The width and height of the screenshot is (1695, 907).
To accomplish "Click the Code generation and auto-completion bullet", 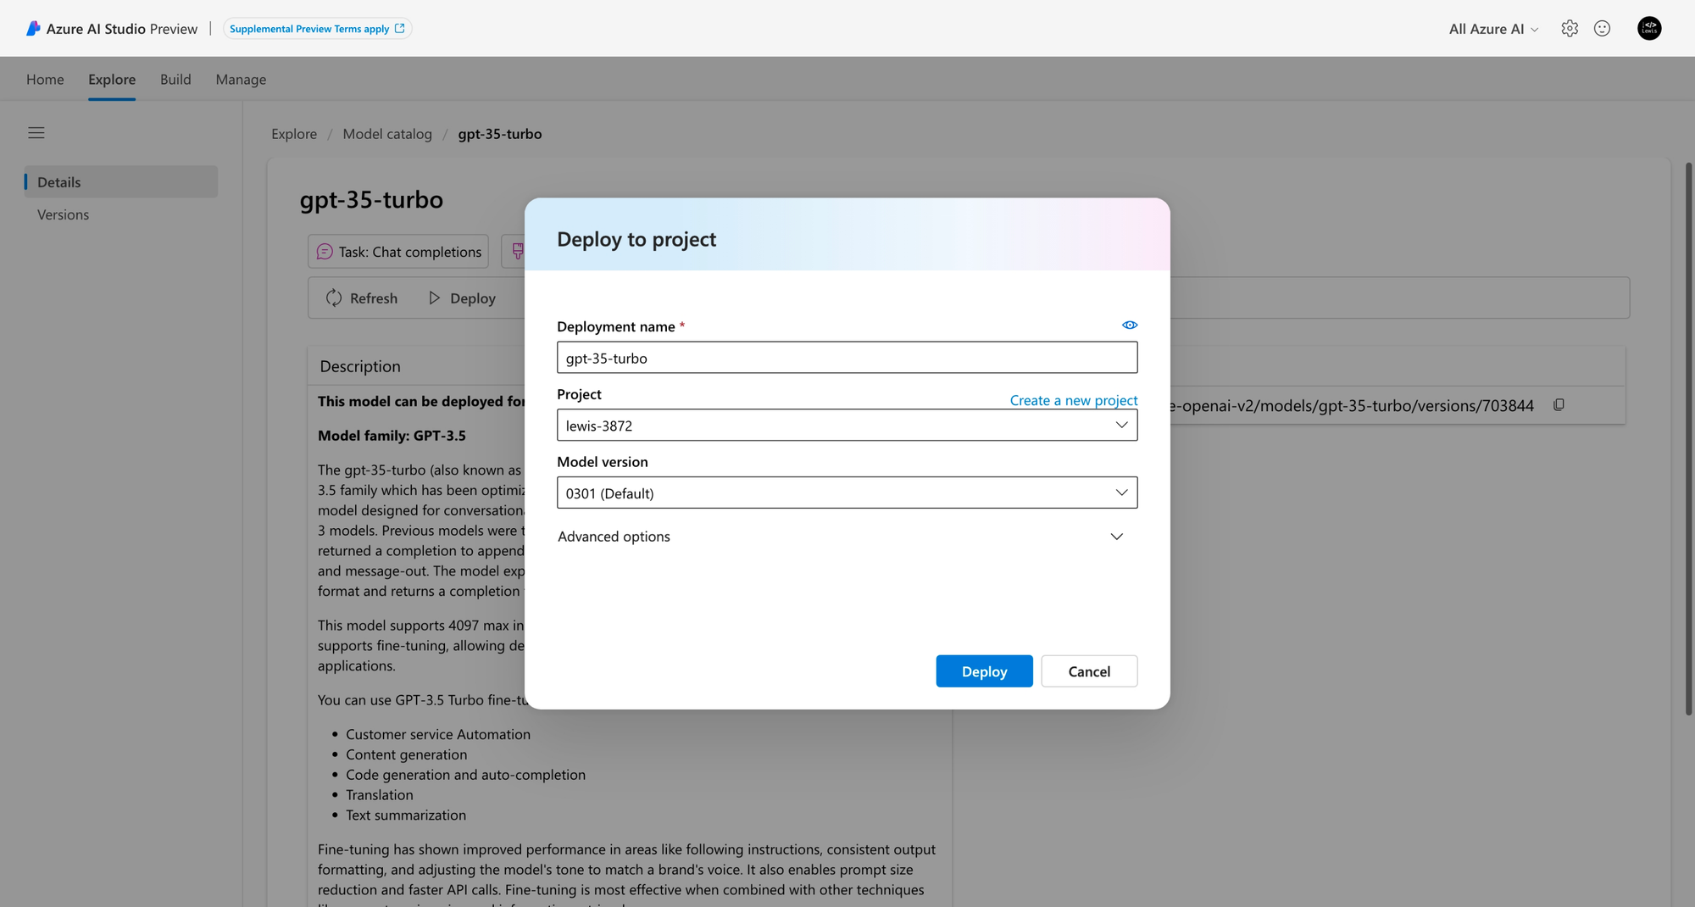I will [465, 776].
